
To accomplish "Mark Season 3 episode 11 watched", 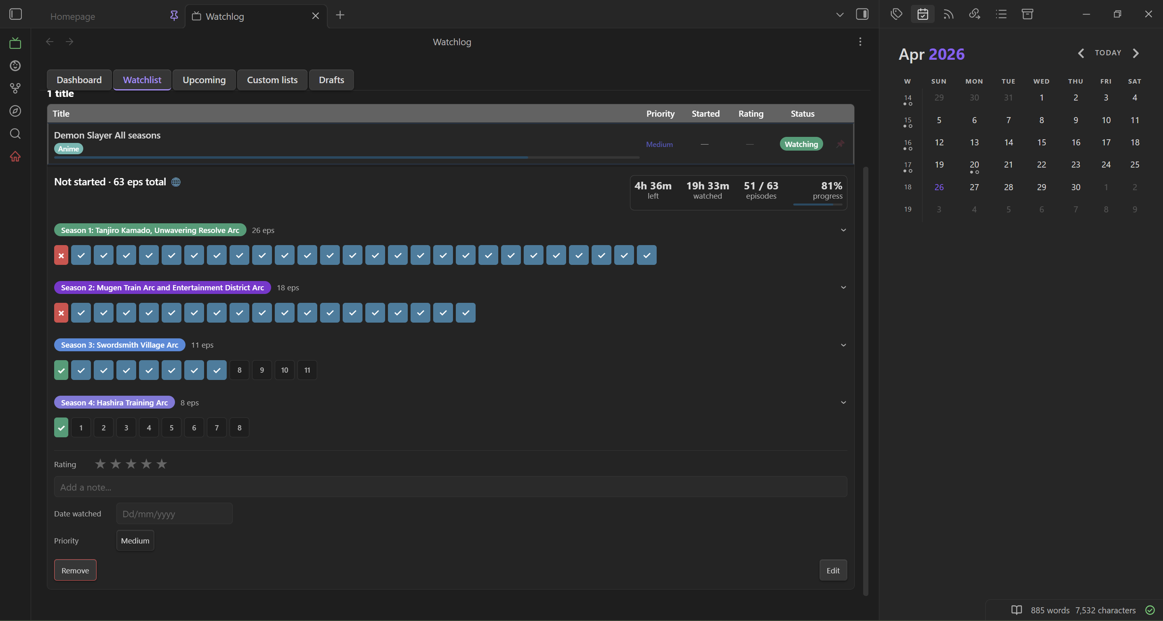I will 307,370.
